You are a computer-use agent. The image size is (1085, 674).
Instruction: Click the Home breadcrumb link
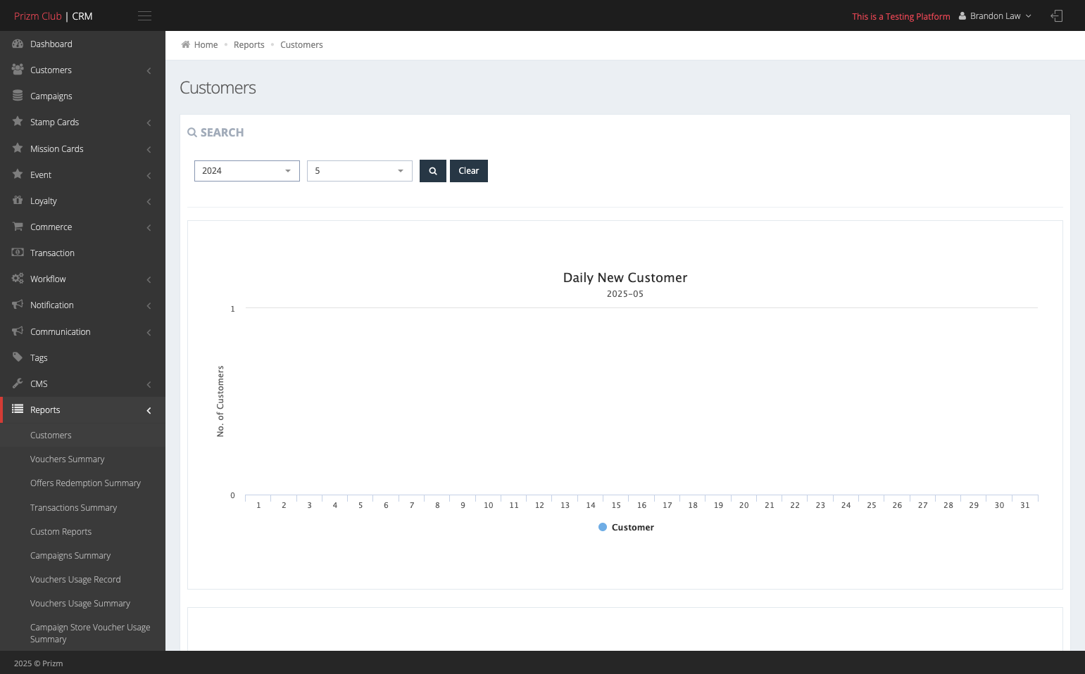206,45
